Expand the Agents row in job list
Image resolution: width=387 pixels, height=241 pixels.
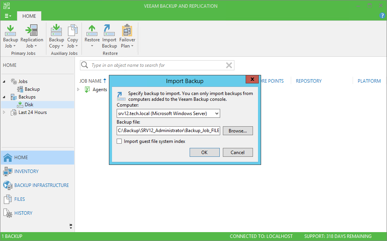tap(78, 89)
